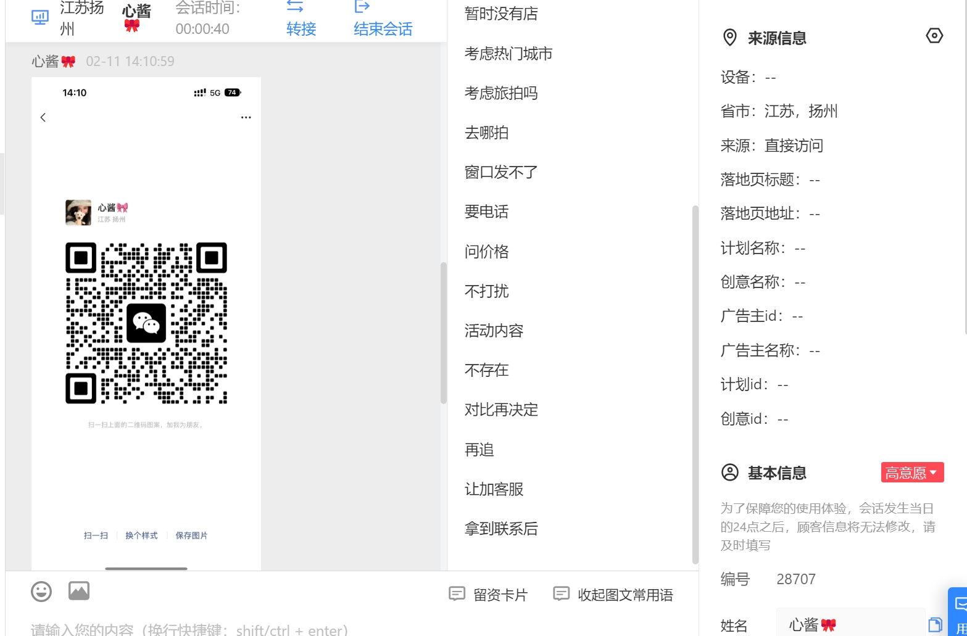Open the 高意愿 intent level dropdown
Screen dimensions: 967x636
(x=912, y=473)
